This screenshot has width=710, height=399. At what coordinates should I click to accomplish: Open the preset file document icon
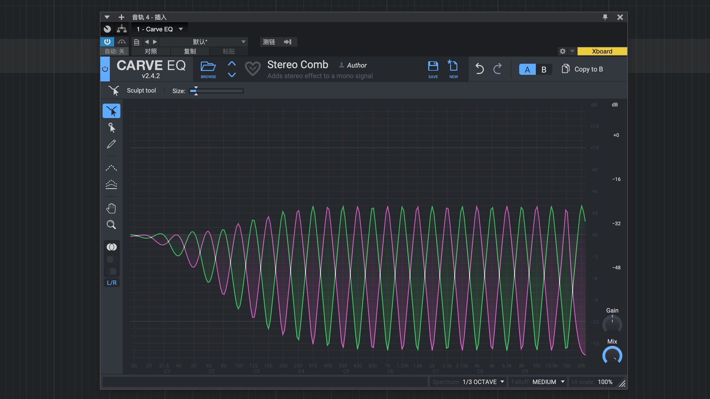pyautogui.click(x=136, y=42)
